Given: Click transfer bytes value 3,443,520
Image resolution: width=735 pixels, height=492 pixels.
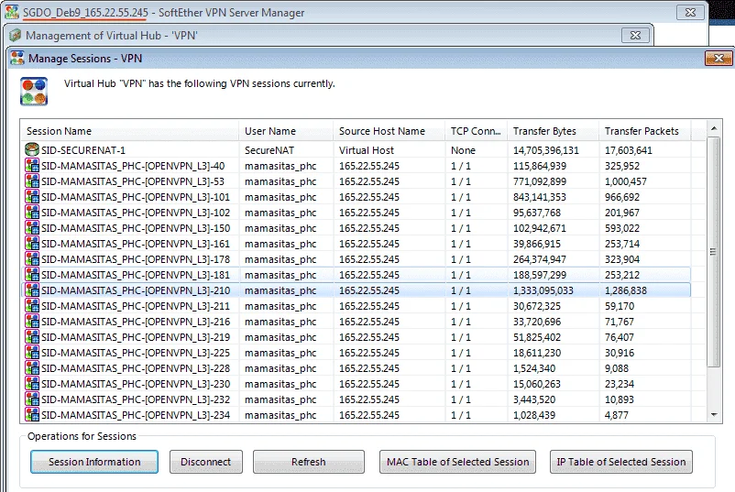Looking at the screenshot, I should (x=534, y=399).
